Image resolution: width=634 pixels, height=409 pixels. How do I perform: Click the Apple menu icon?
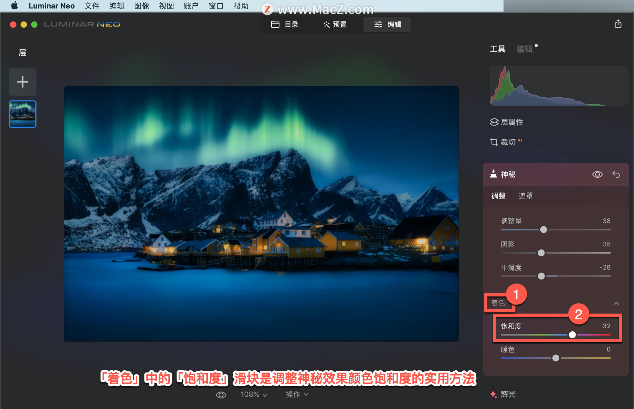14,6
